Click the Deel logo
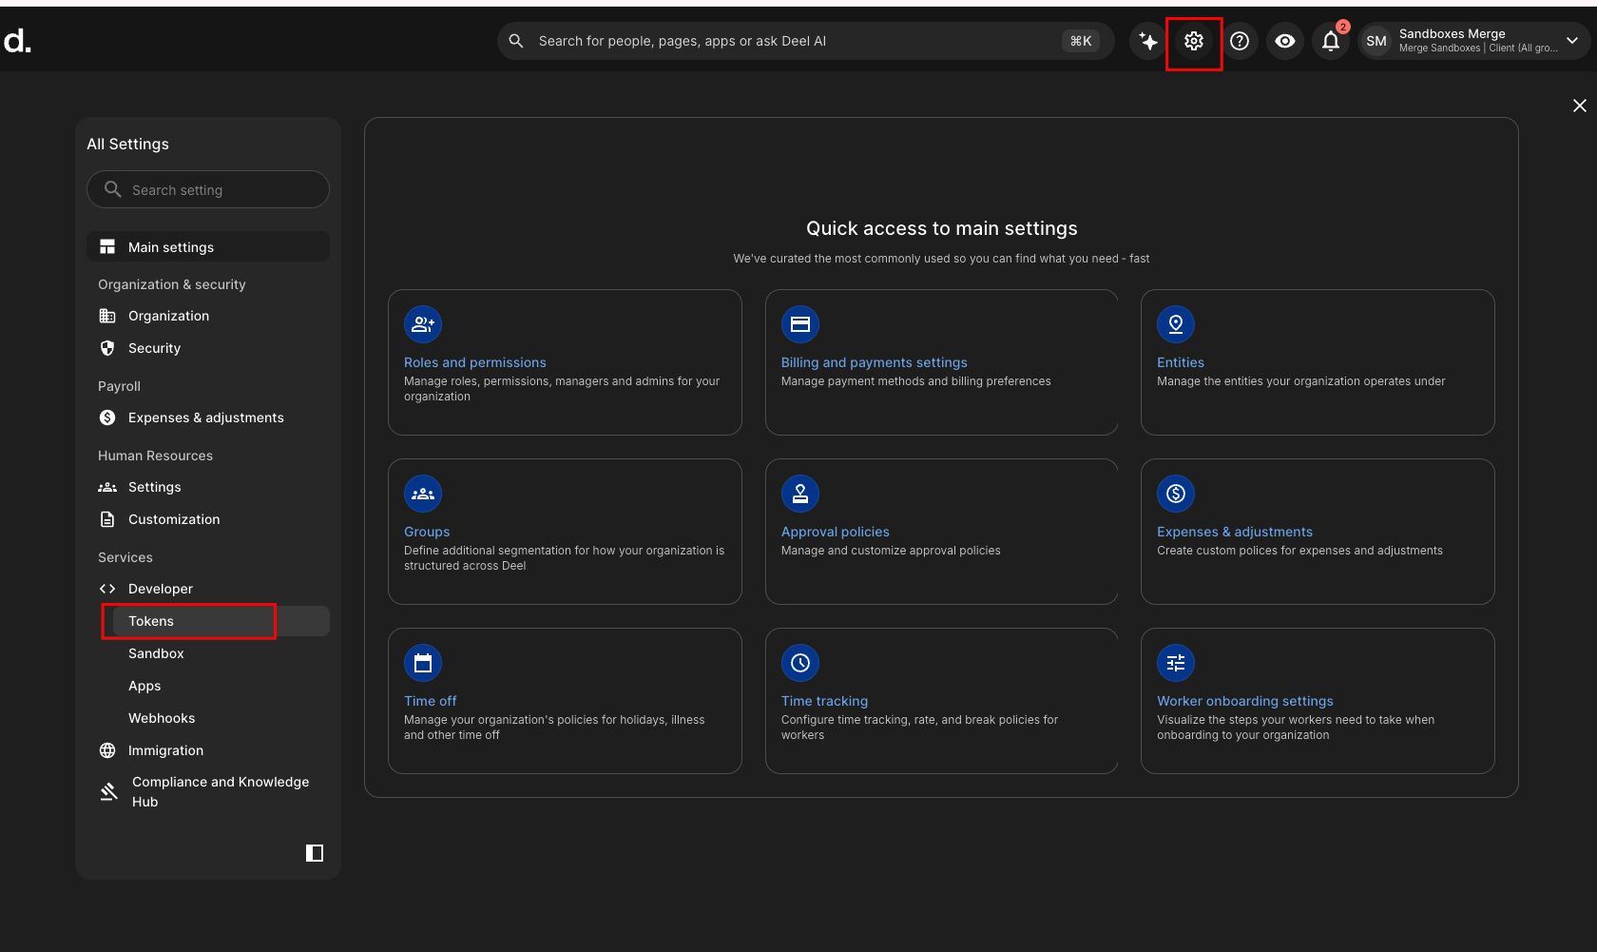Viewport: 1597px width, 952px height. click(17, 41)
